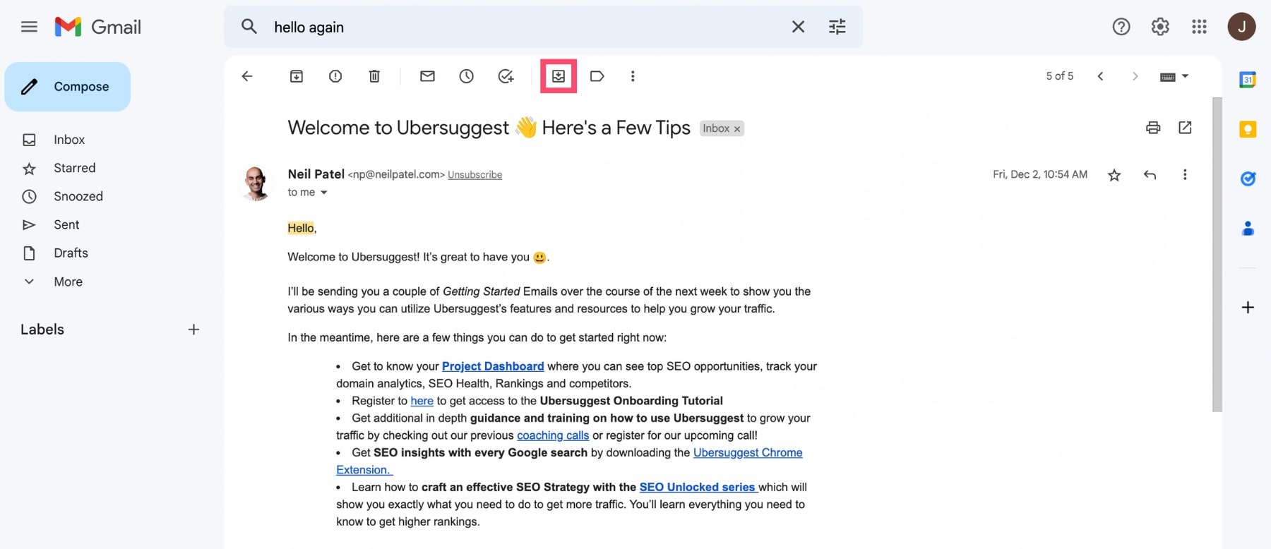Open Ubersuggest Chrome Extension link

click(x=748, y=452)
